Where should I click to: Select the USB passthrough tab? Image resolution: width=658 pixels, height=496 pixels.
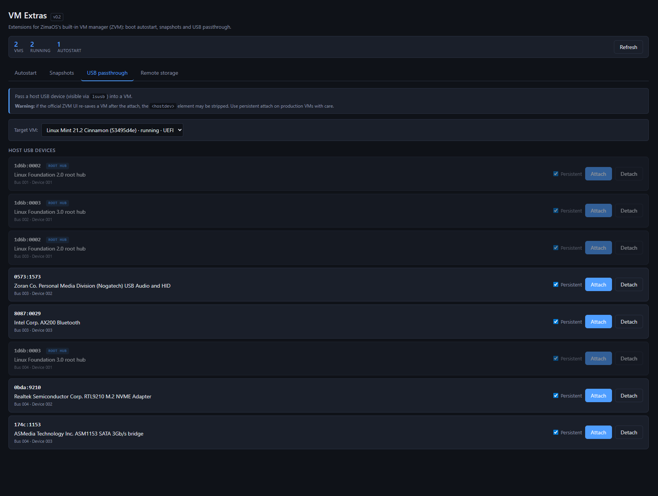click(107, 73)
